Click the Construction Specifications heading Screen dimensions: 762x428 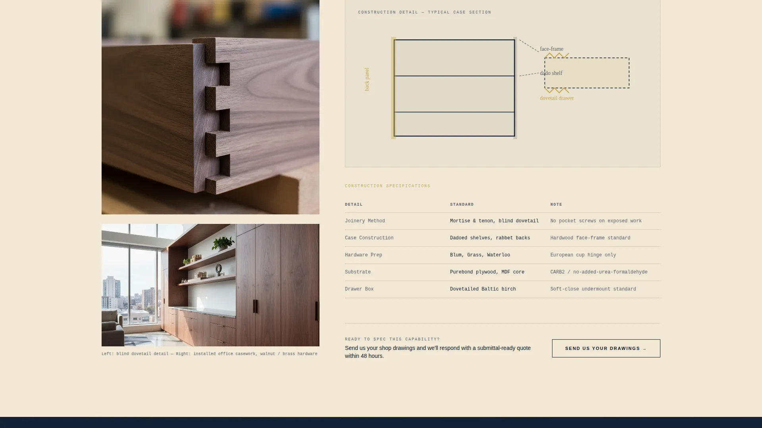coord(388,186)
